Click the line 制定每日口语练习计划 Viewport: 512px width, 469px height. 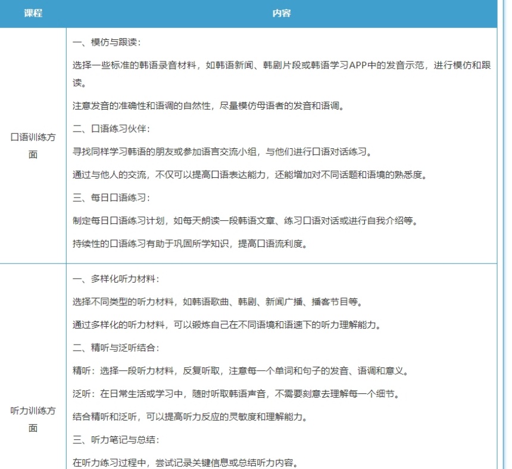pos(245,221)
